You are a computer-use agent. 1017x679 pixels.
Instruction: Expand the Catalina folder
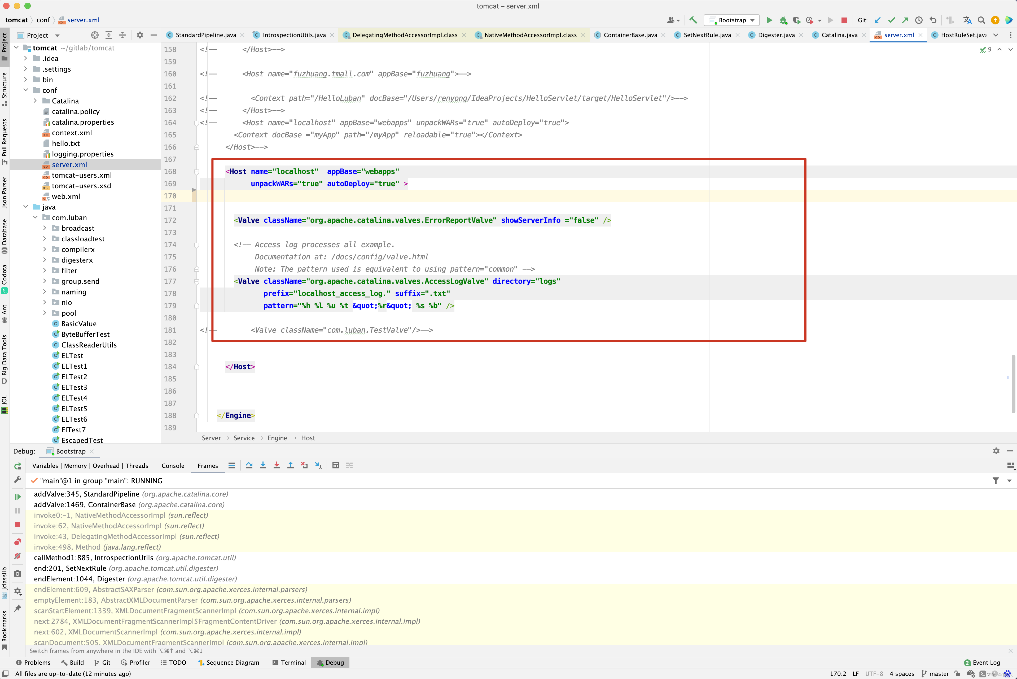coord(35,101)
